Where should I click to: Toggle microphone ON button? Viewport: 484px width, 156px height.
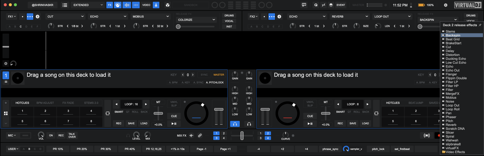[51, 135]
